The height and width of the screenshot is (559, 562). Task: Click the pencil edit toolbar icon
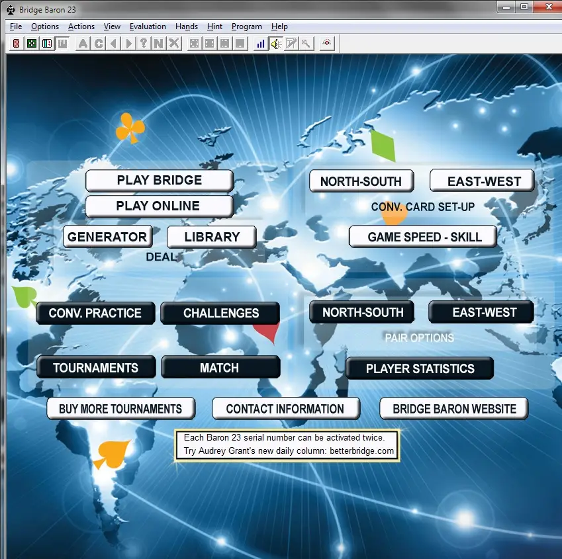(x=291, y=44)
